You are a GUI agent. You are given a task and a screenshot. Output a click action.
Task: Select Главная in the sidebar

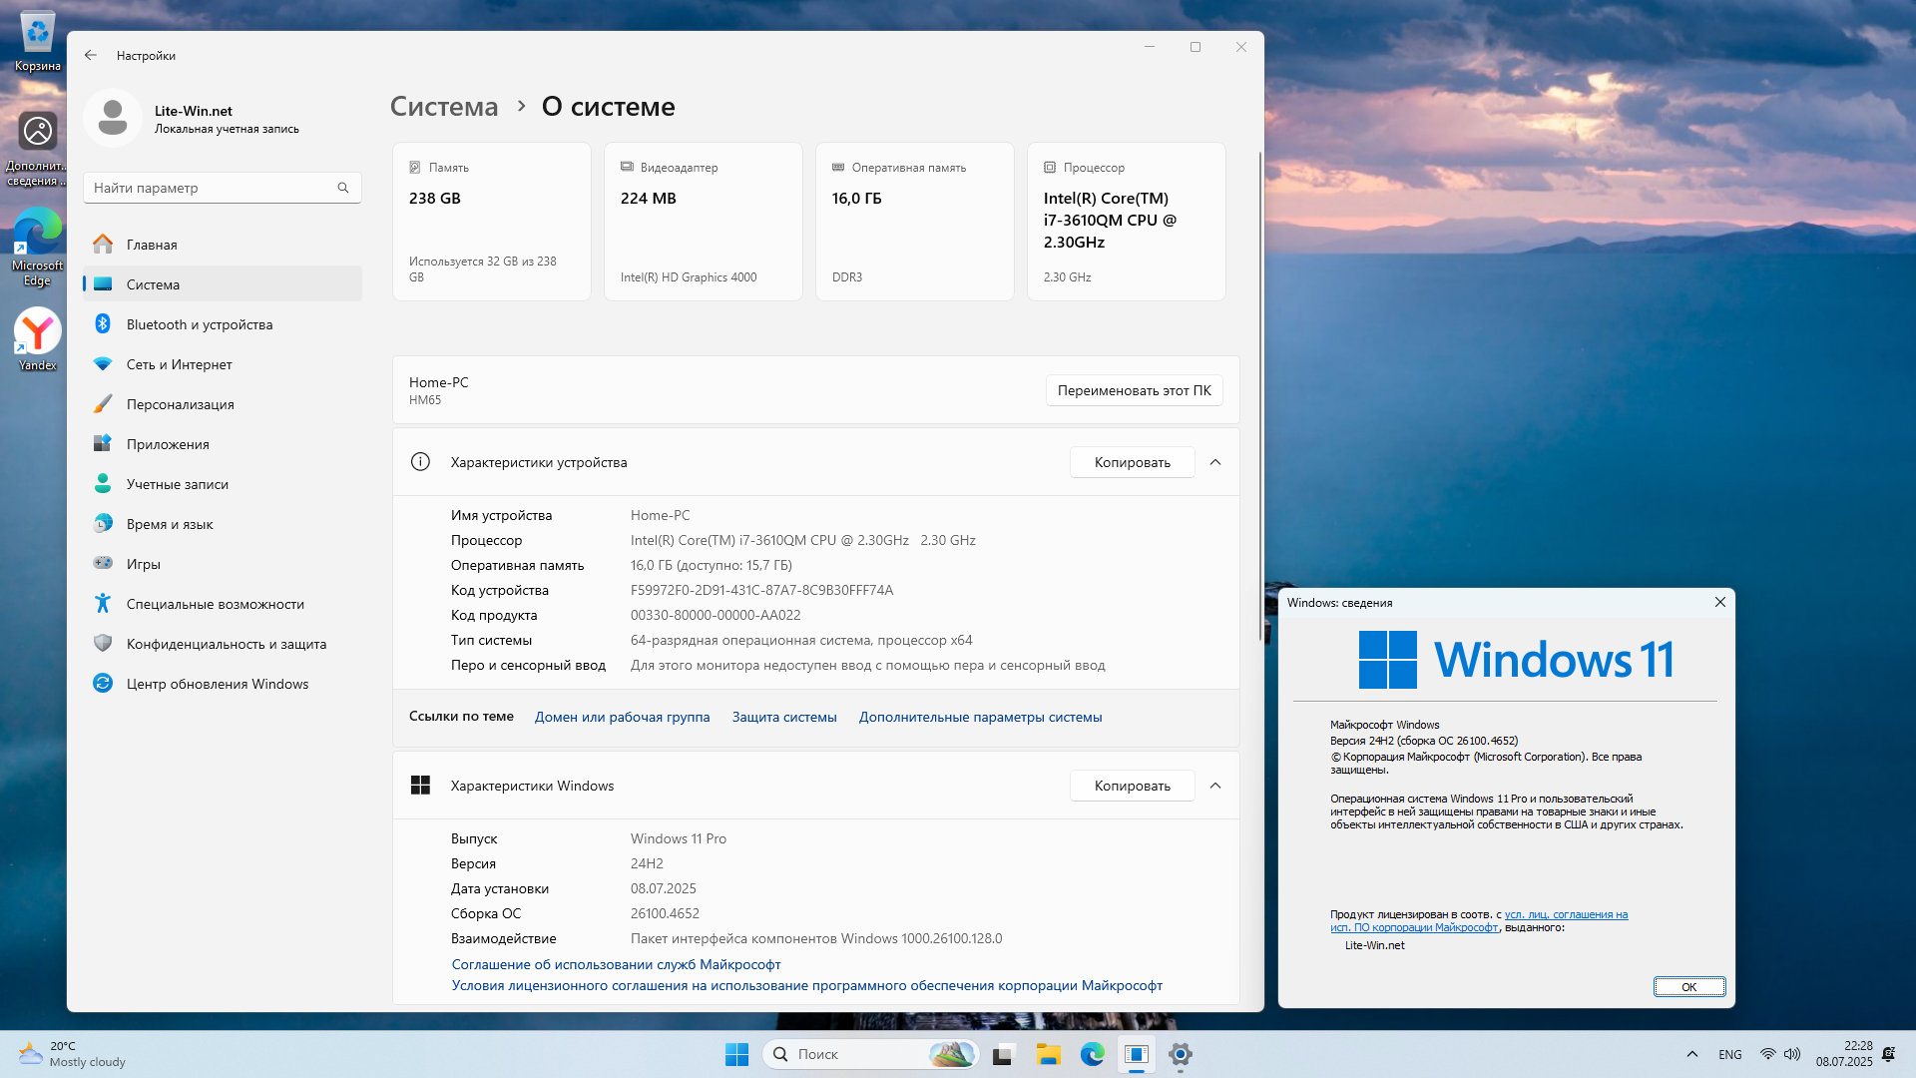(x=152, y=245)
